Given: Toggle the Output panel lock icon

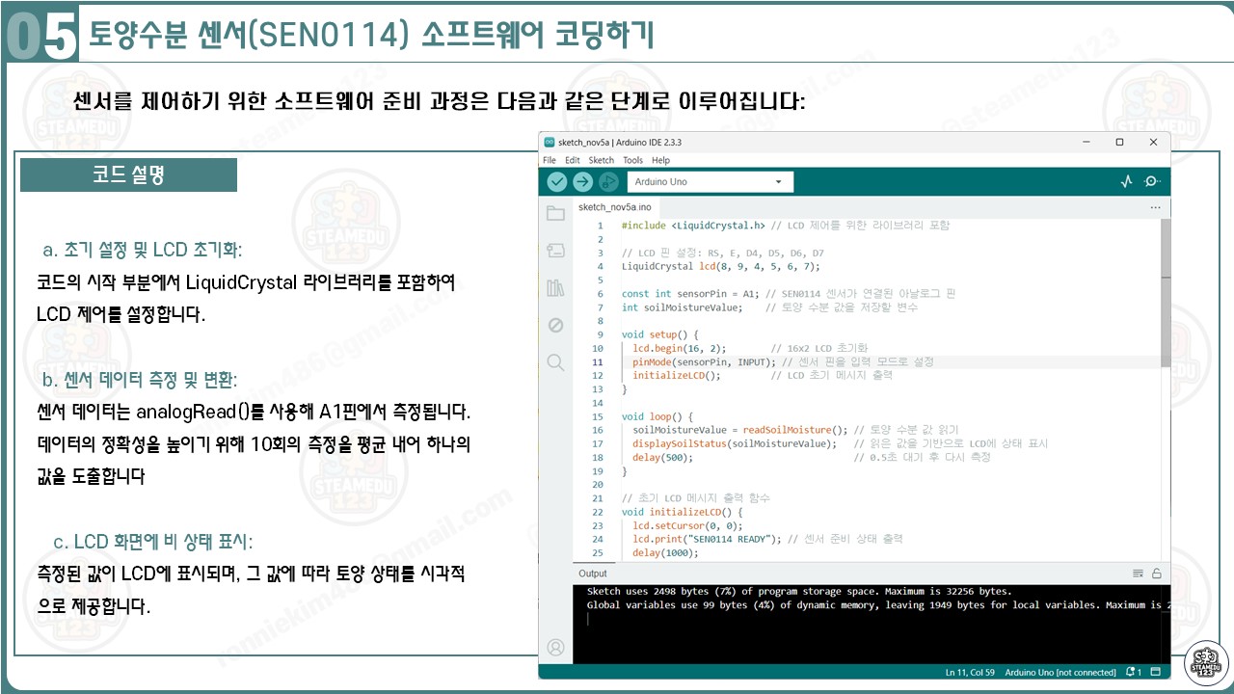Looking at the screenshot, I should tap(1156, 574).
